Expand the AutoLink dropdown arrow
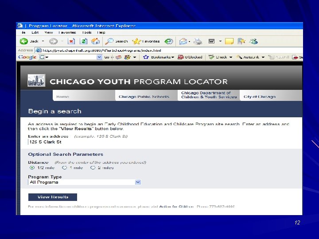 [263, 57]
